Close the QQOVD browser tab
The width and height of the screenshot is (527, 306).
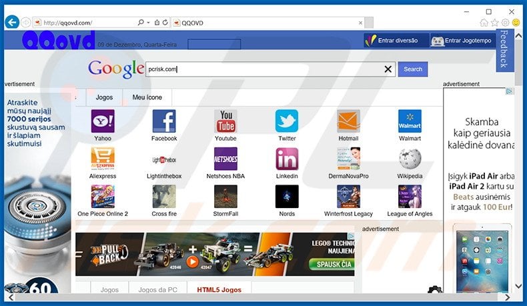[360, 23]
